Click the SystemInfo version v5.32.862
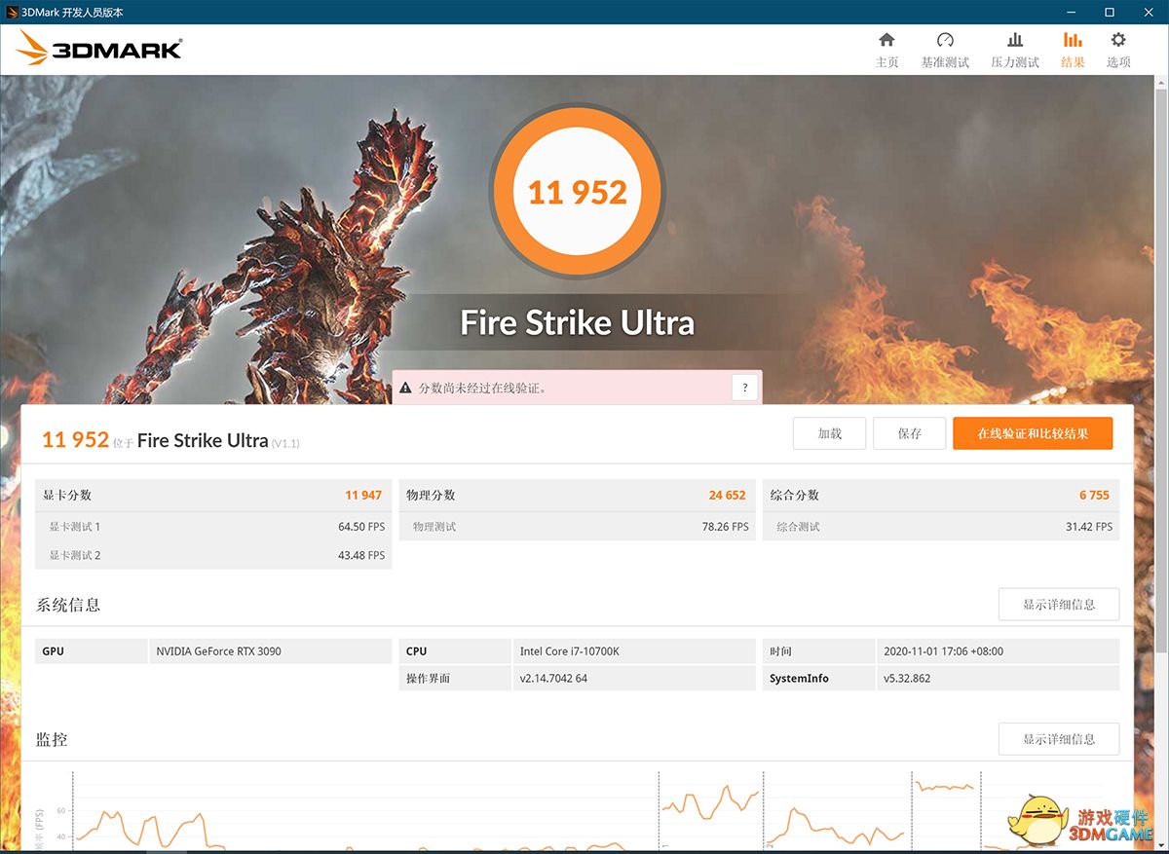Viewport: 1169px width, 854px height. click(x=906, y=679)
